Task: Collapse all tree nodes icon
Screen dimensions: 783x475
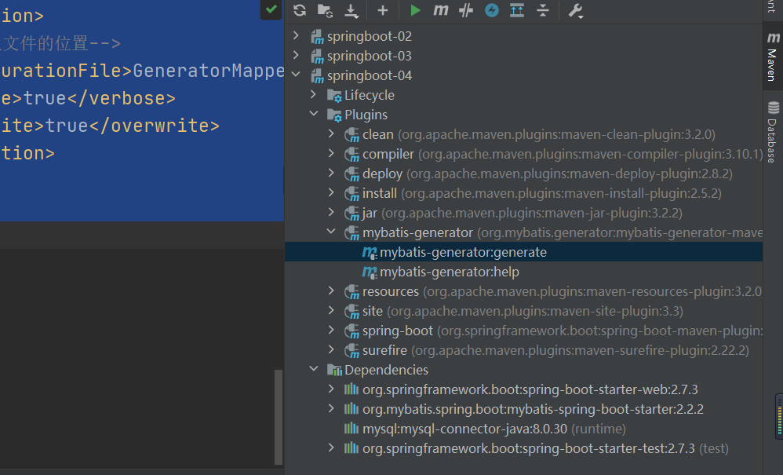Action: [x=543, y=10]
